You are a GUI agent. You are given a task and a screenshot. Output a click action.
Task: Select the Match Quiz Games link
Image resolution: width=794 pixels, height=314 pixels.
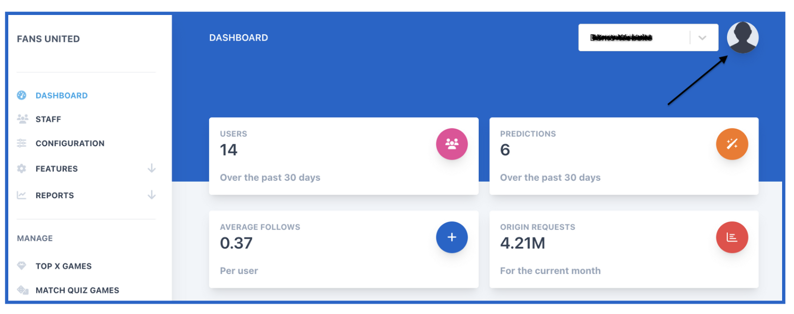point(78,290)
